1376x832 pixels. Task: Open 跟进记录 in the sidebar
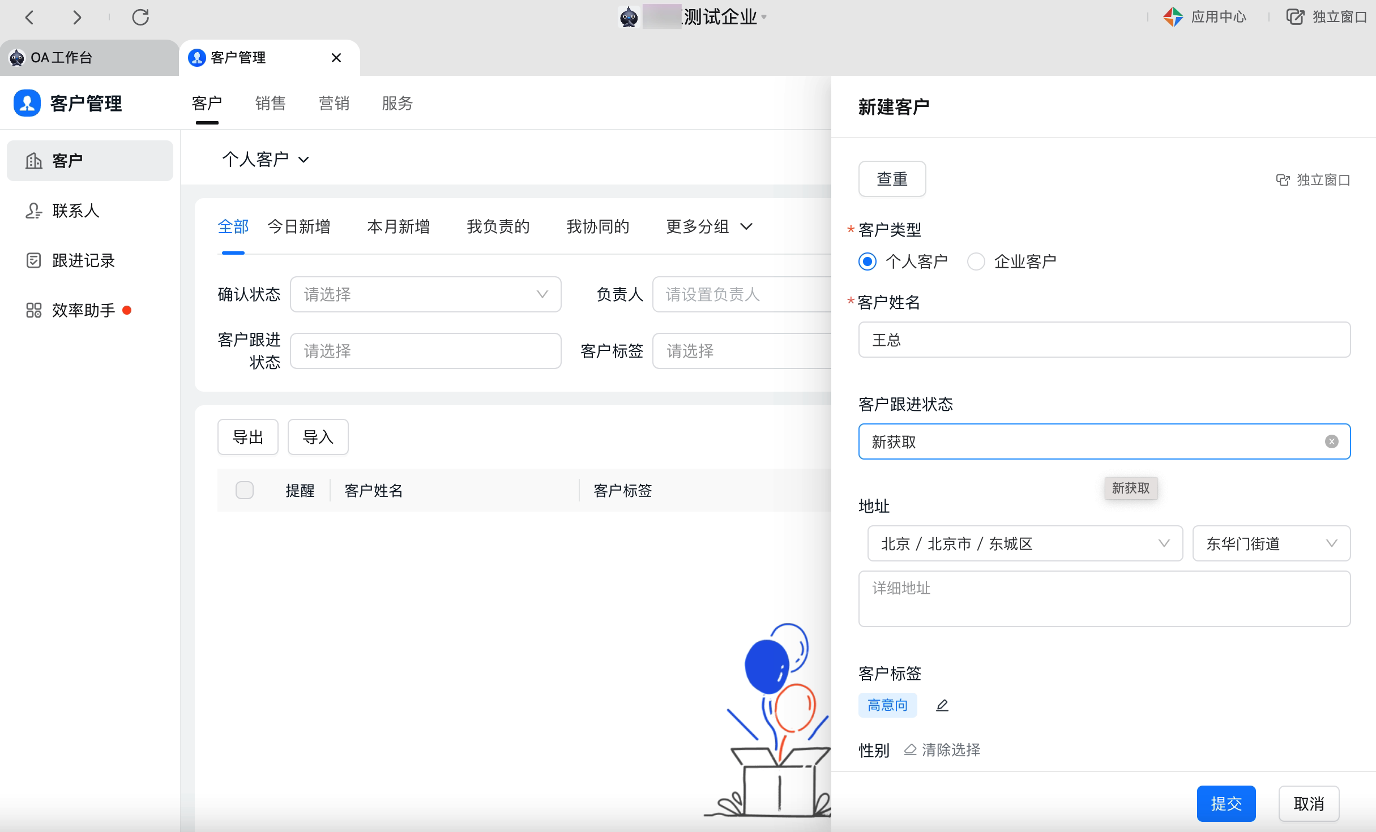83,260
